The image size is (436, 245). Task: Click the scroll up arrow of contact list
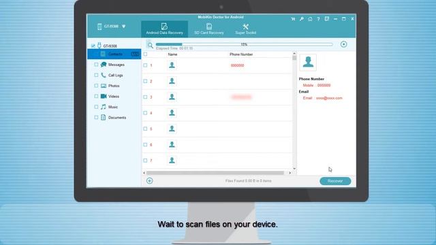click(x=294, y=53)
